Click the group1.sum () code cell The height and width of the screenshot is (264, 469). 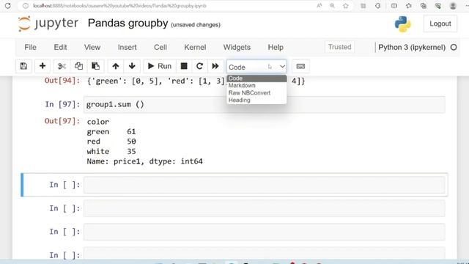tap(264, 104)
